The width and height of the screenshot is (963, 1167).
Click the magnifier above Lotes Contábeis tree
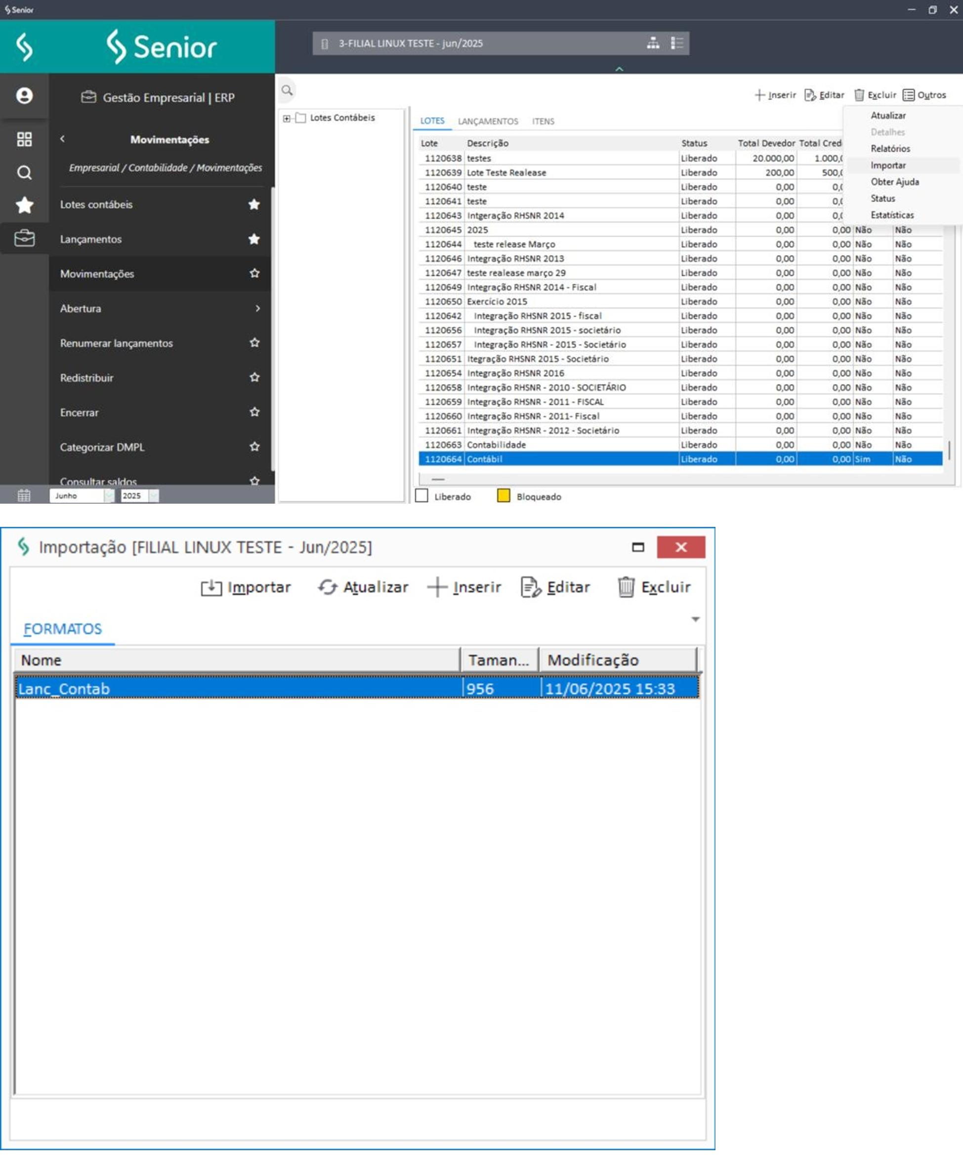click(x=287, y=90)
